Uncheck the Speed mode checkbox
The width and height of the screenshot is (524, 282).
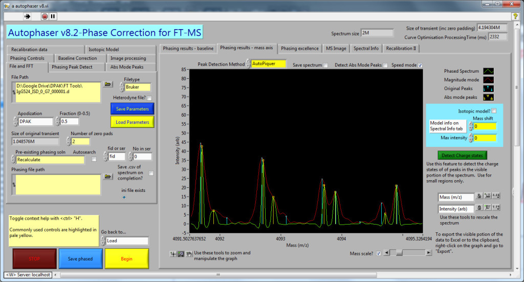point(420,65)
